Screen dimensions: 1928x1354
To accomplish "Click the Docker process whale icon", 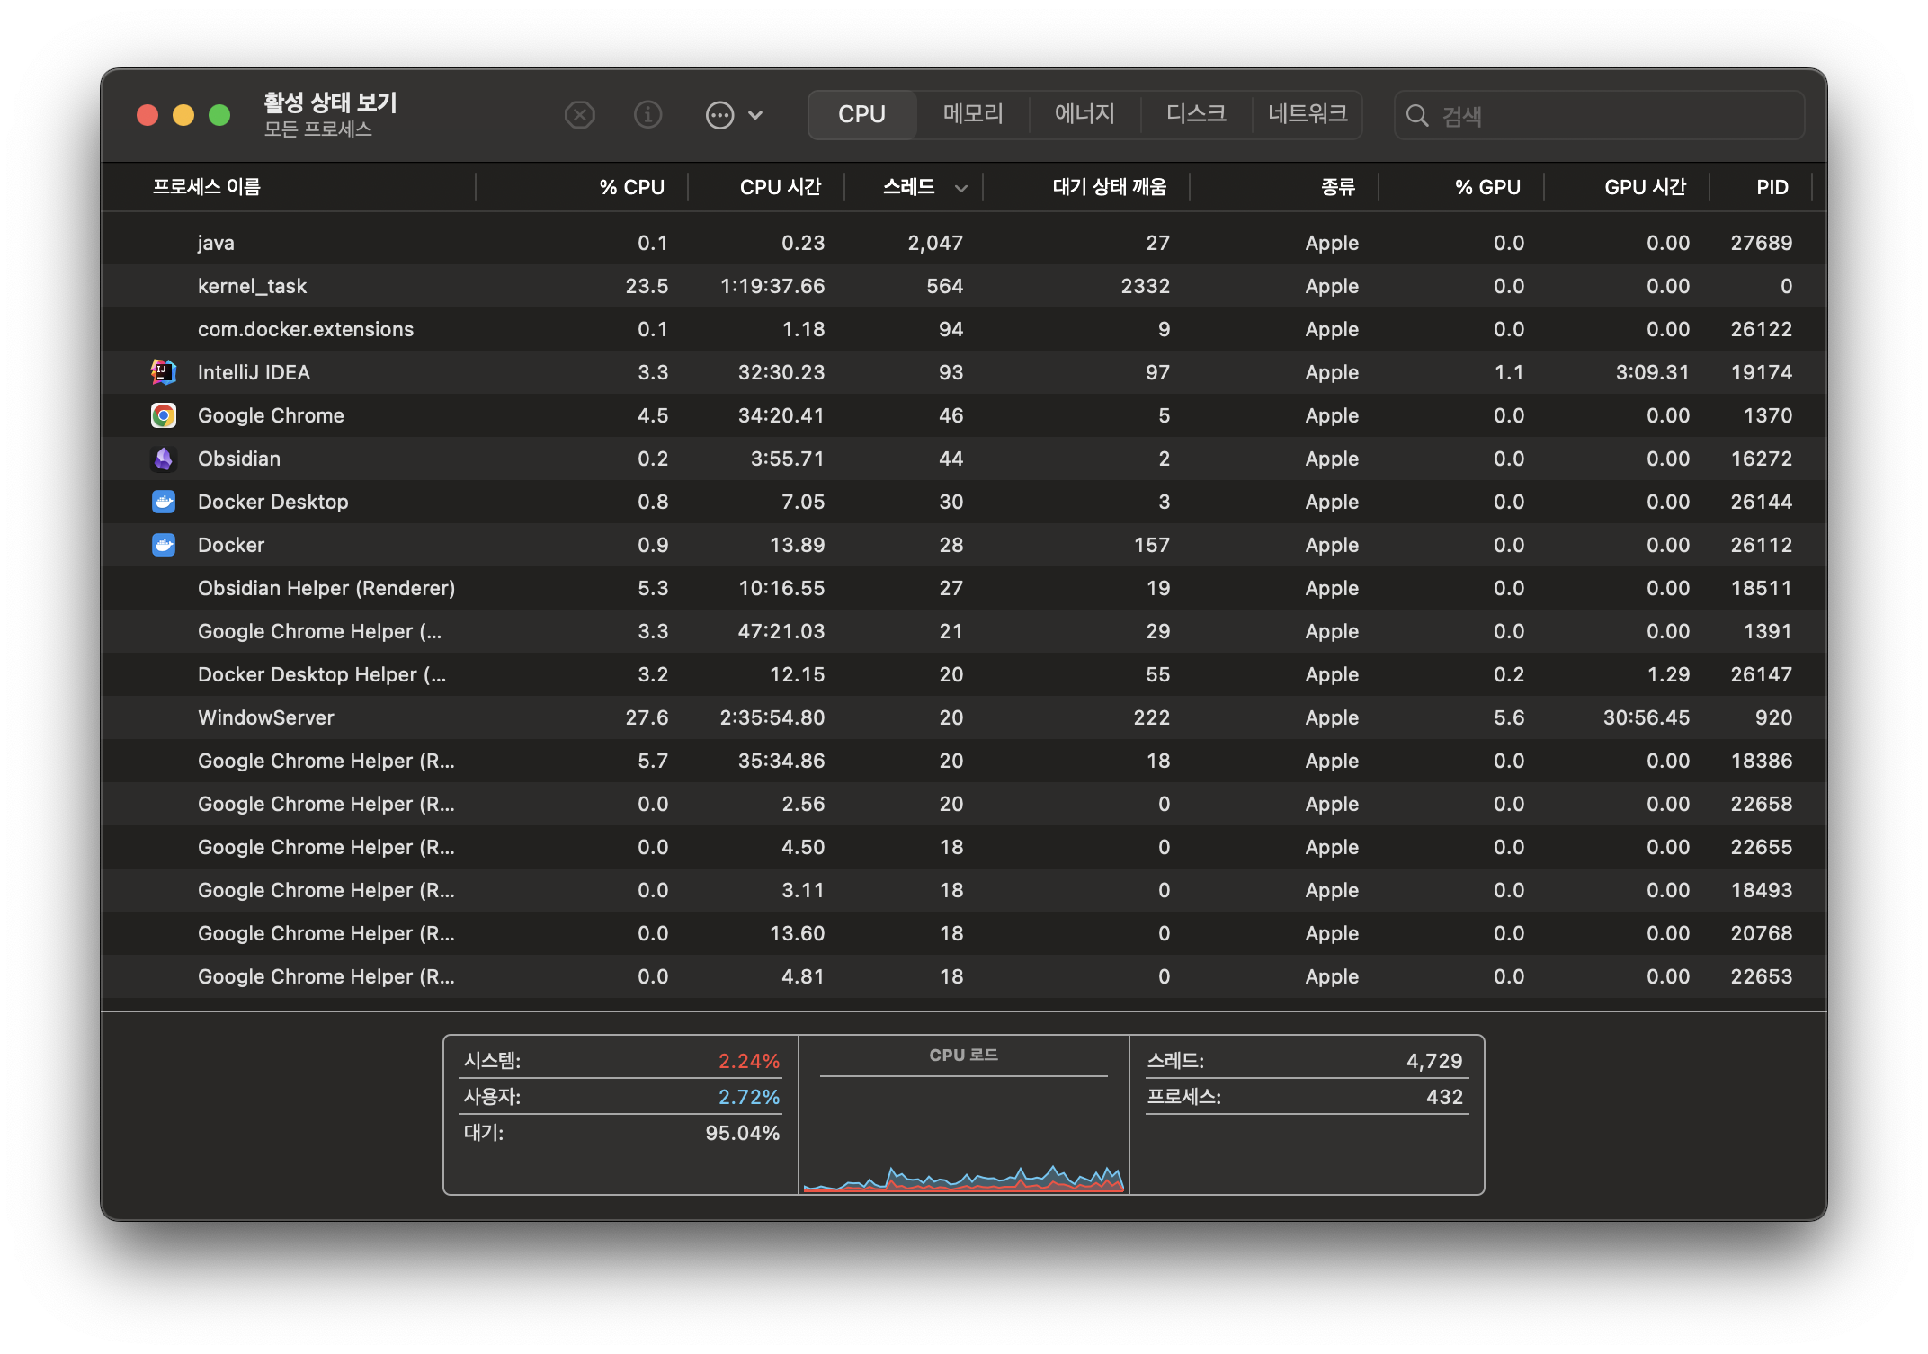I will (x=163, y=545).
